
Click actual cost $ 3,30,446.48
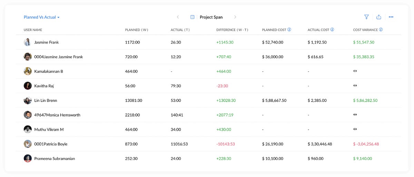coord(320,144)
